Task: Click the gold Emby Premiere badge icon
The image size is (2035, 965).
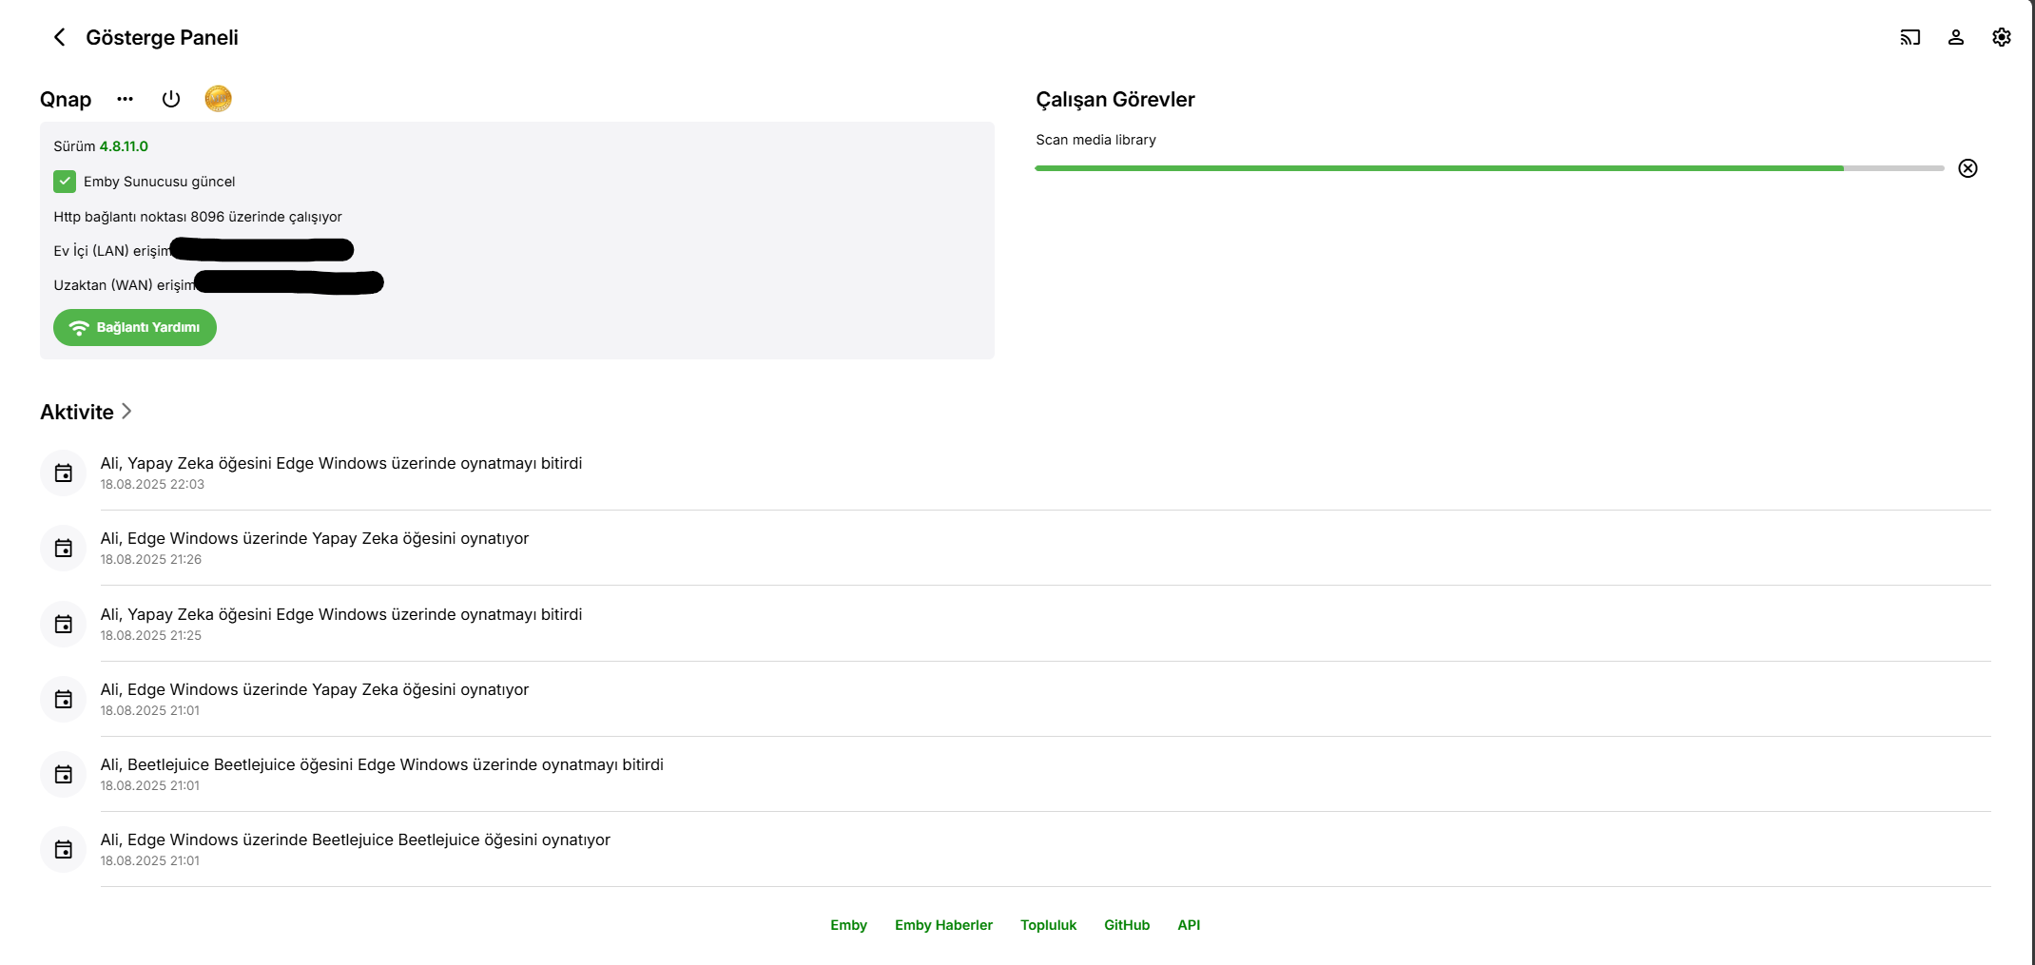Action: (218, 99)
